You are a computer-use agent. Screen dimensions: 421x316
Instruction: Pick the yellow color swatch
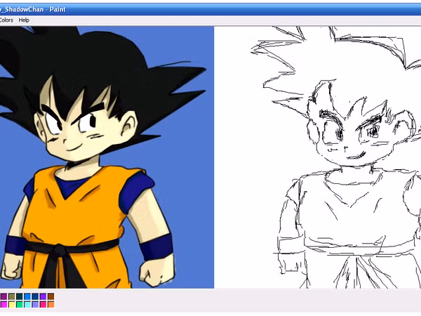[11, 305]
